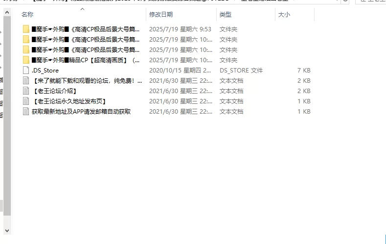The height and width of the screenshot is (244, 386).
Task: Click the date in the 【老王论坛介绍】 row
Action: tap(181, 91)
